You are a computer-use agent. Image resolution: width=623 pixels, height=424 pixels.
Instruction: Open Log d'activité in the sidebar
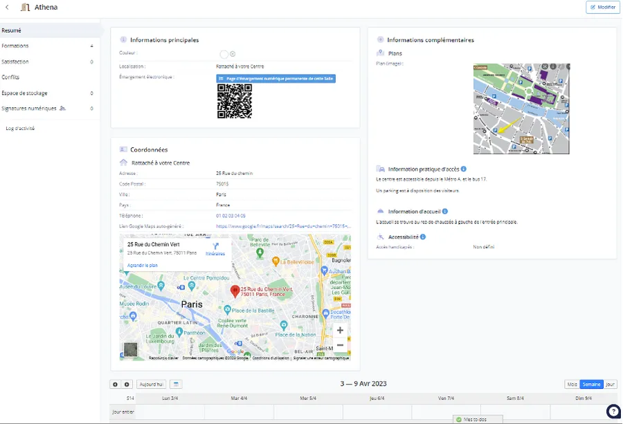20,129
